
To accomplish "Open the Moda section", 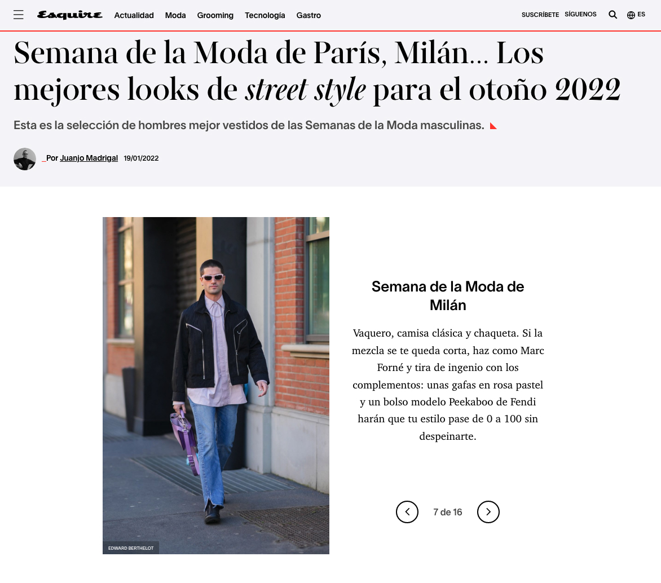I will click(175, 15).
